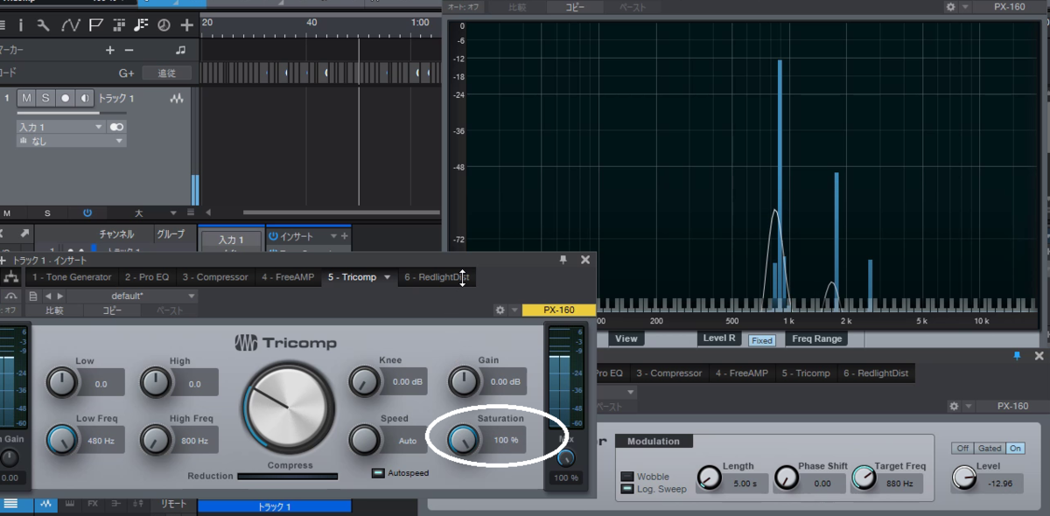The image size is (1050, 516).
Task: Go to next preset with the right arrow
Action: pos(59,296)
